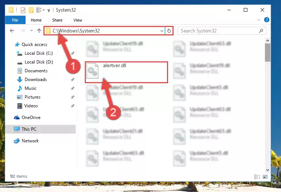Screen dimensions: 281x192
Task: Open the File ribbon tab
Action: tap(15, 20)
